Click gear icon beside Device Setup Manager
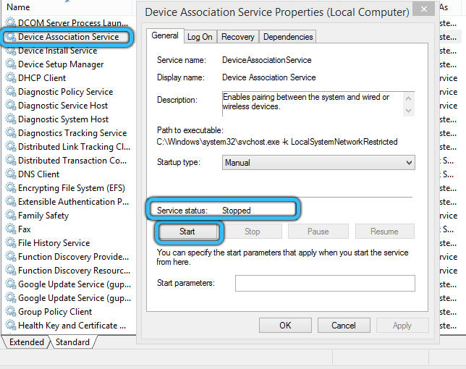Screen dimensions: 466x369 [x=11, y=64]
